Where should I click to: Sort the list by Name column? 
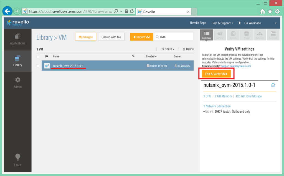(56, 56)
